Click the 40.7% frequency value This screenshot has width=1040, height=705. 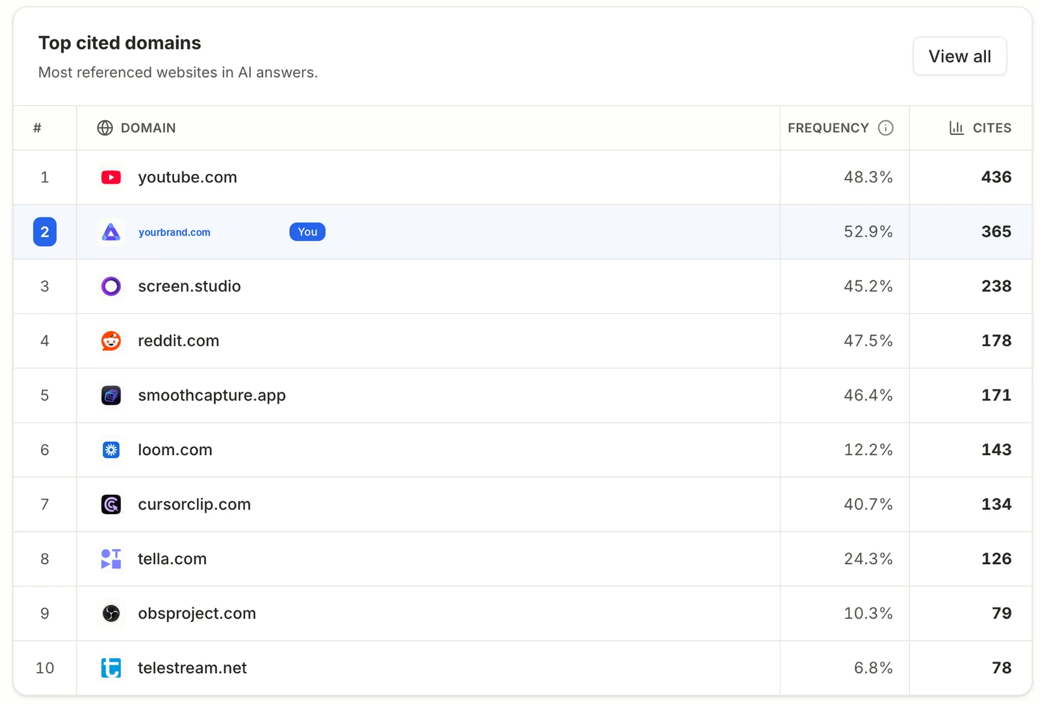868,504
